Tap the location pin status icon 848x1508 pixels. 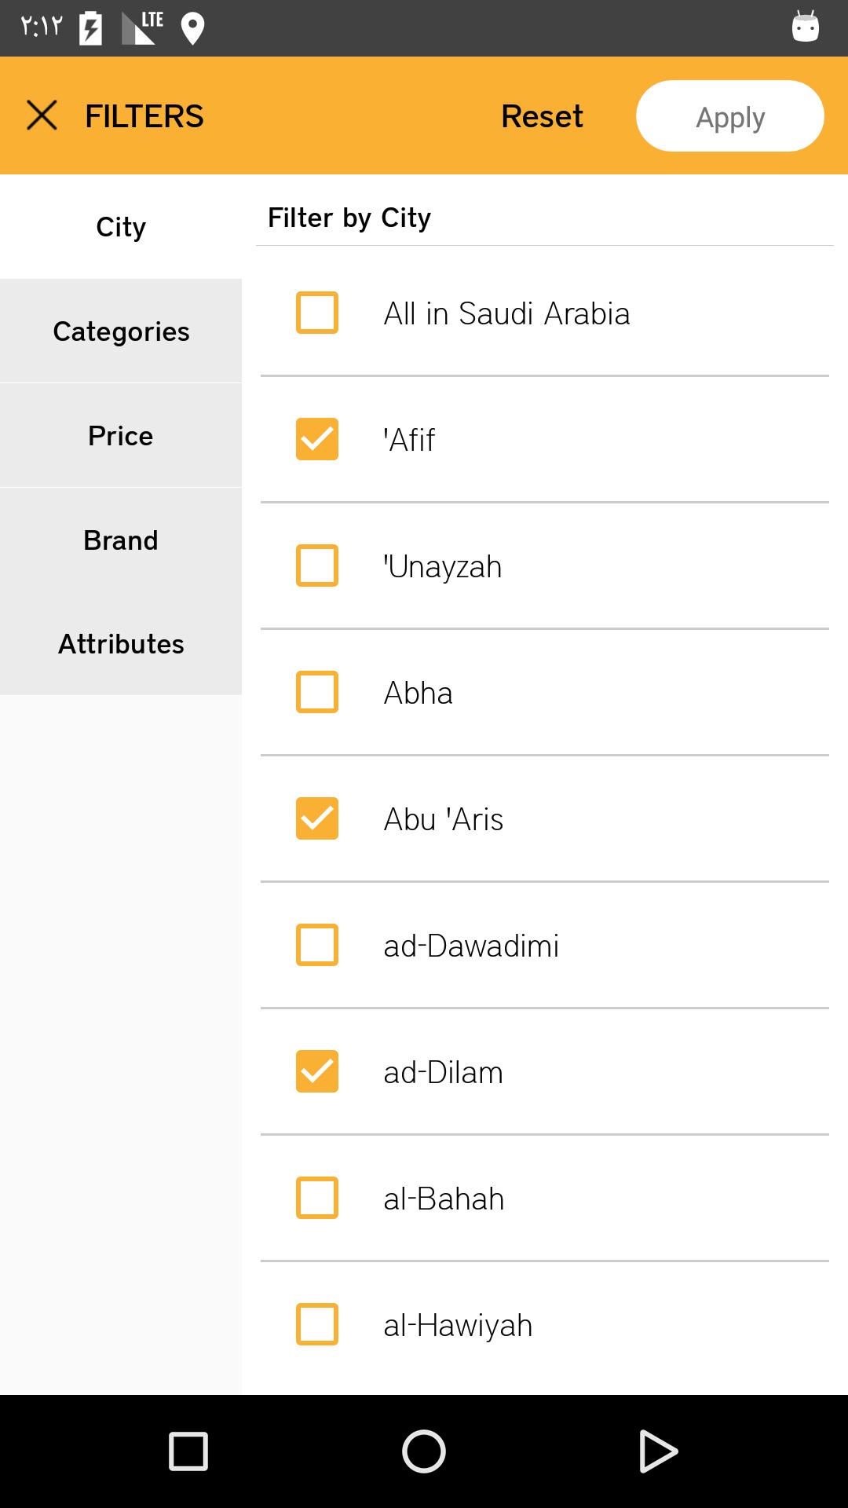click(192, 29)
